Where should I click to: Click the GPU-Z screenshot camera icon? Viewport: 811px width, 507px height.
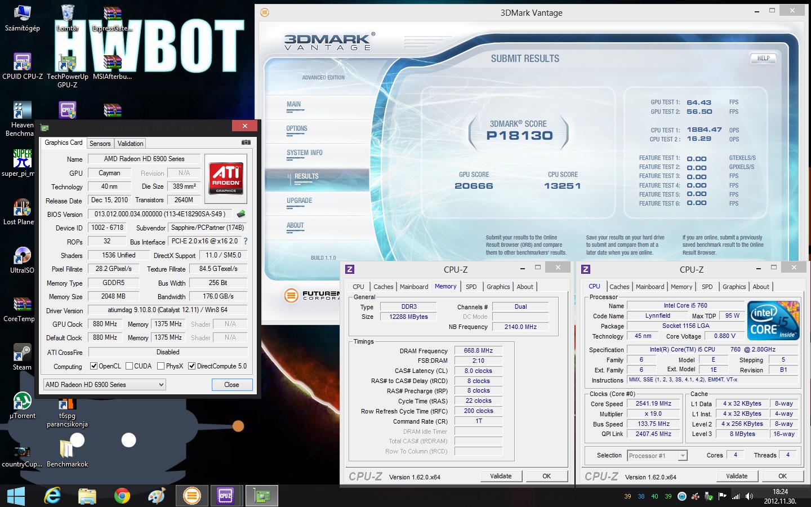pyautogui.click(x=246, y=143)
